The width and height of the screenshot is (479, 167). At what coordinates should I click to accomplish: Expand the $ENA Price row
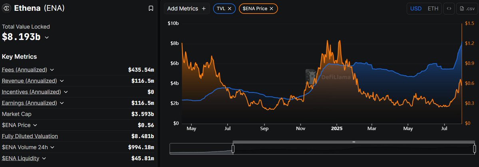[x=35, y=125]
